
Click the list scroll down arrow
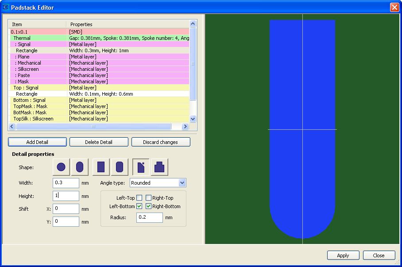(193, 119)
